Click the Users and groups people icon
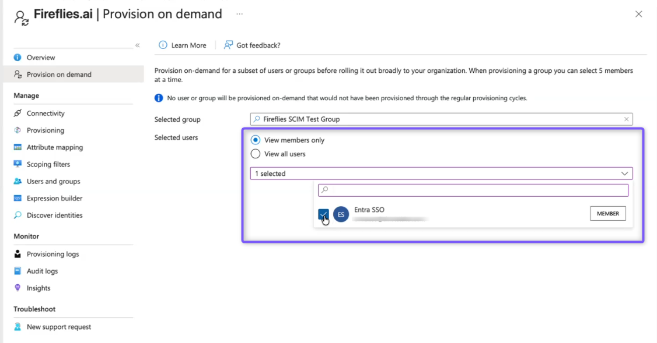The width and height of the screenshot is (657, 343). click(x=17, y=181)
